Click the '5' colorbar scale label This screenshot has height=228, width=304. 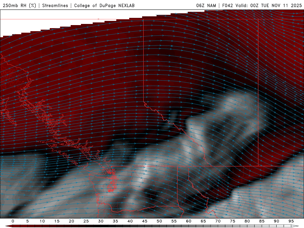(27, 221)
